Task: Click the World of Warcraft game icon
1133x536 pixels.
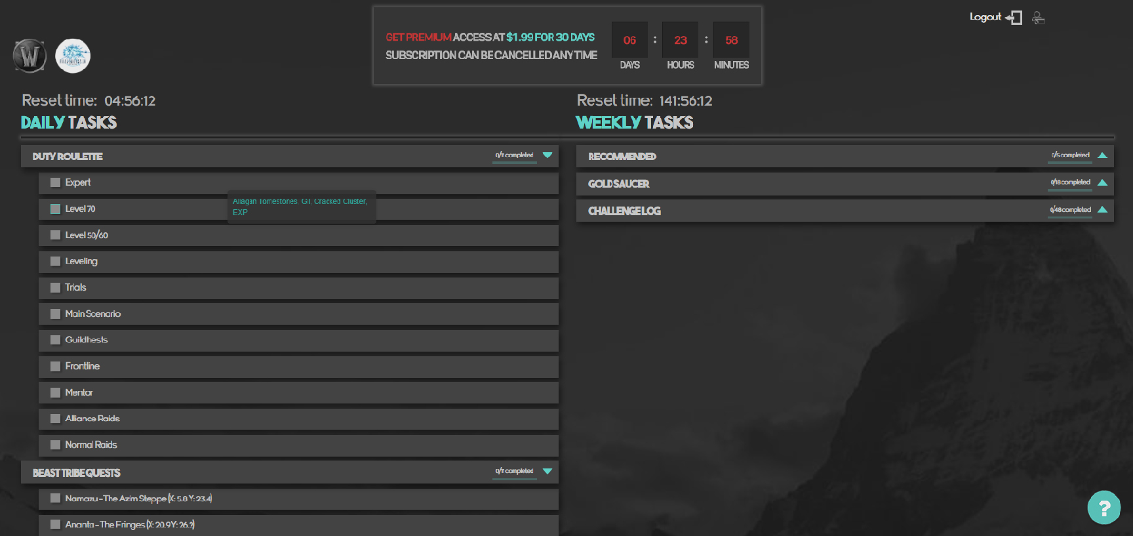Action: [30, 56]
